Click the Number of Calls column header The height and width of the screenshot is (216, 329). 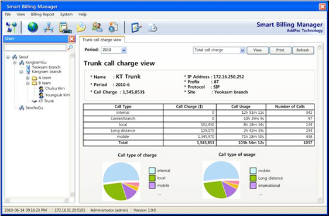(x=290, y=107)
